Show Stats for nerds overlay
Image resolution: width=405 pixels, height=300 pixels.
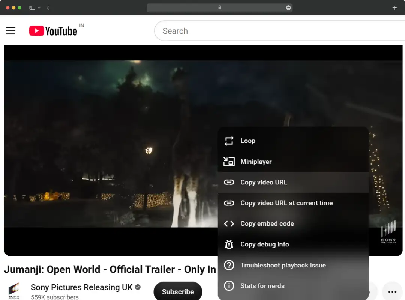point(293,286)
